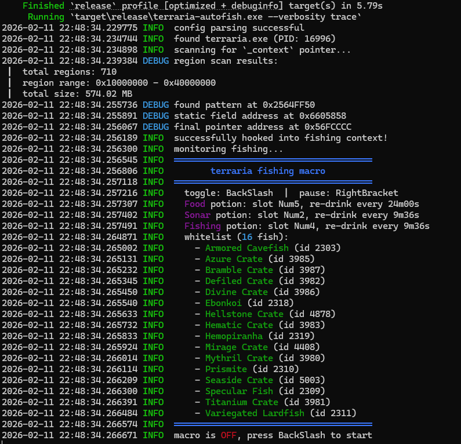Click 'Hemopiranha' whitelist entry

point(234,336)
